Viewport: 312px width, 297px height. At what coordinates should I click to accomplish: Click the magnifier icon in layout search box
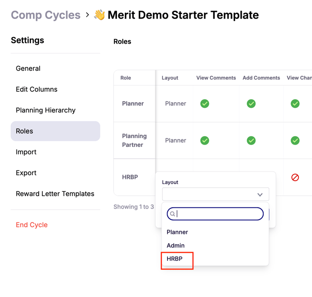coord(172,214)
